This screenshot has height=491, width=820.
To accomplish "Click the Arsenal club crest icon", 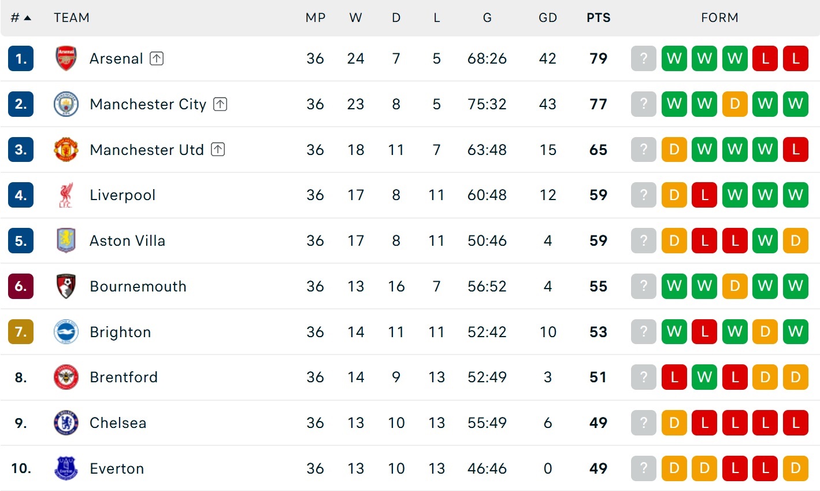I will point(66,58).
